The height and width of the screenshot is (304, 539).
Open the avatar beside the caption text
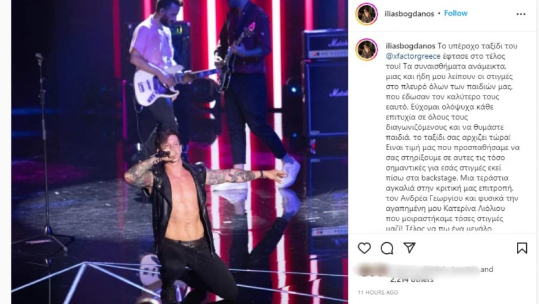point(366,50)
